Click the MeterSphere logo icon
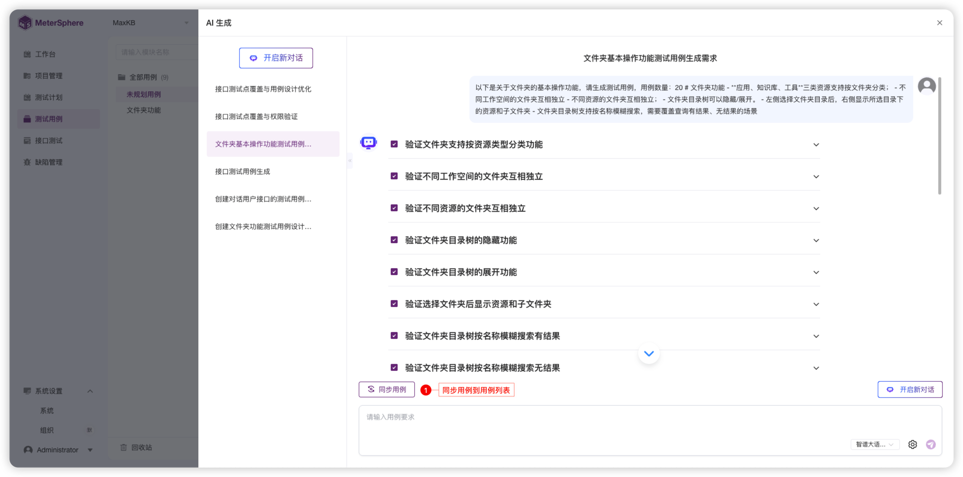The width and height of the screenshot is (963, 477). [25, 23]
